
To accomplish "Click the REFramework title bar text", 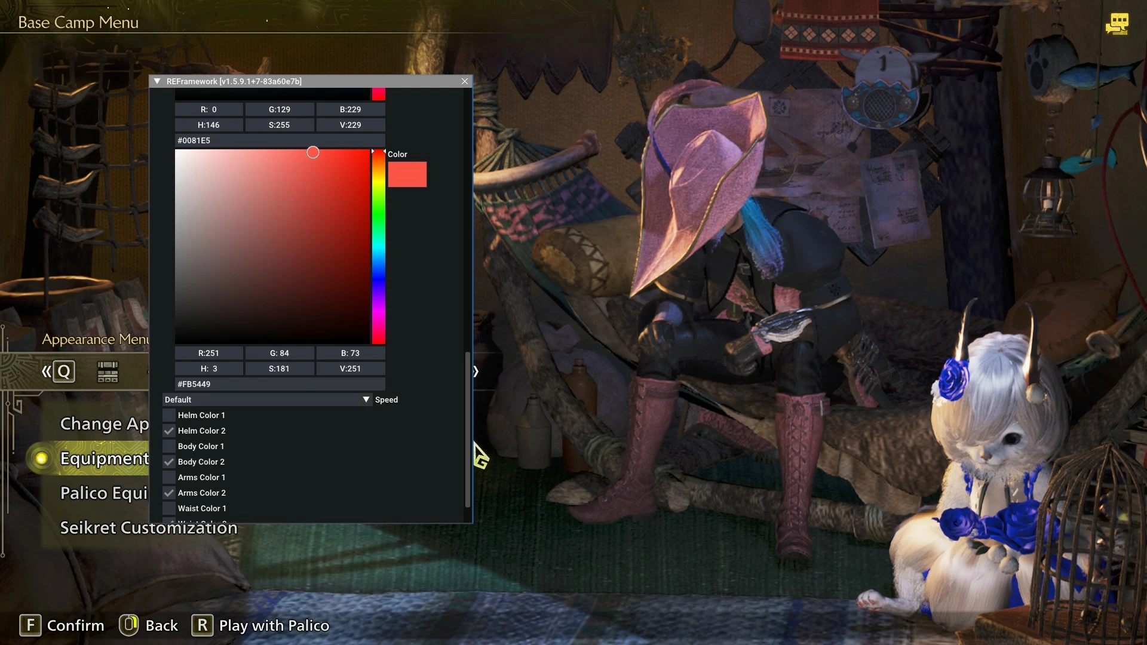I will (x=234, y=81).
